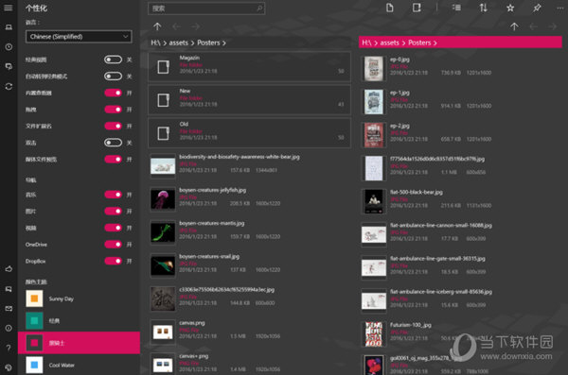The height and width of the screenshot is (375, 568).
Task: Click the search magnifier icon
Action: pos(259,8)
